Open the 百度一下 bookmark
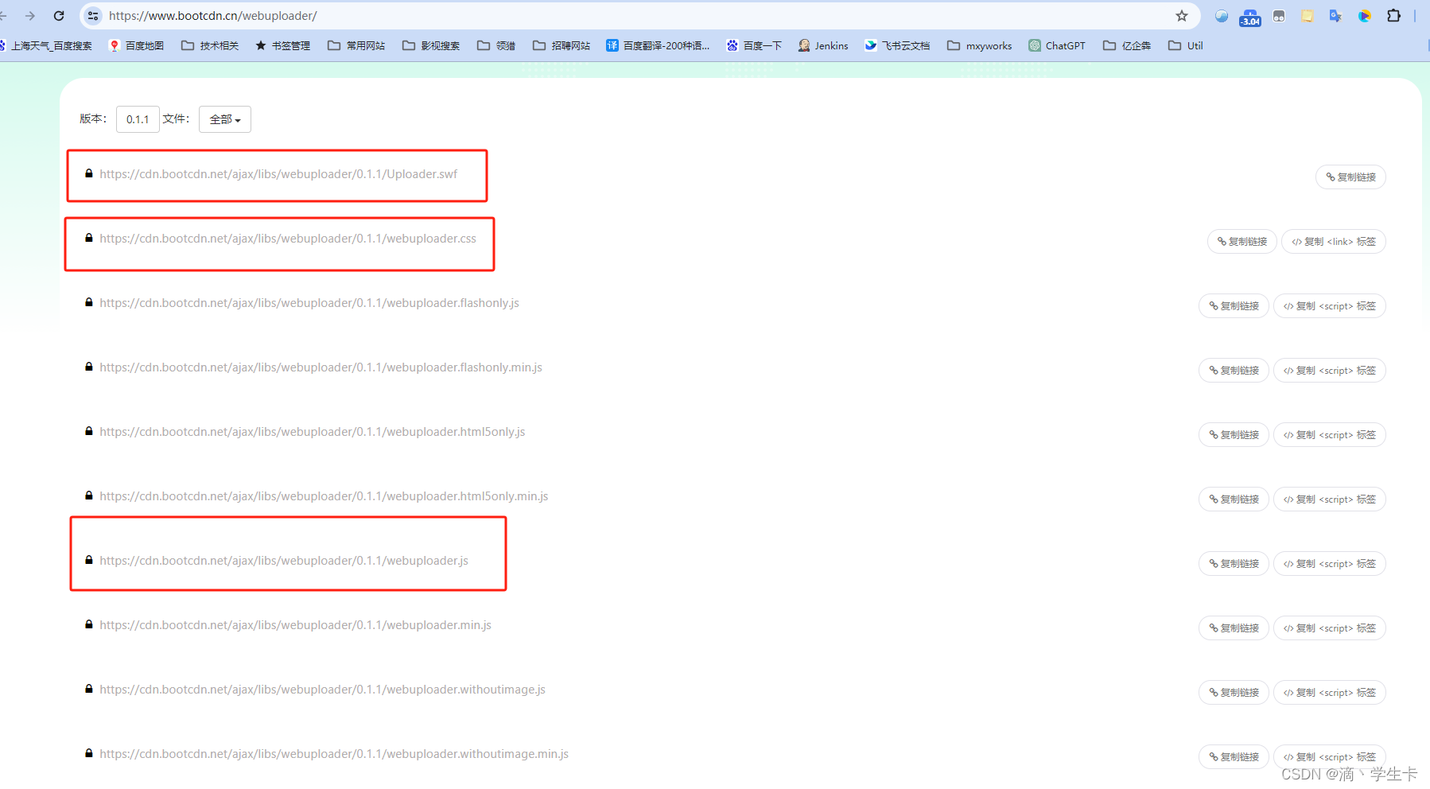 [754, 46]
